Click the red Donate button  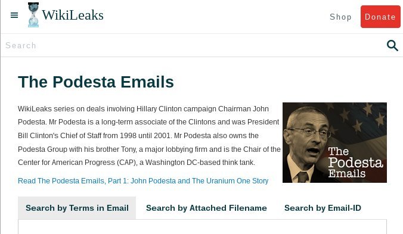[380, 17]
